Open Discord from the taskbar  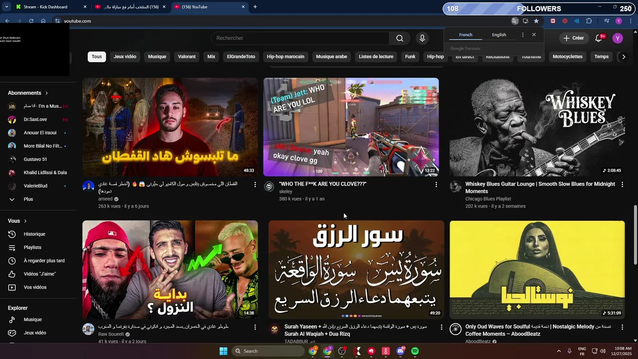[400, 351]
